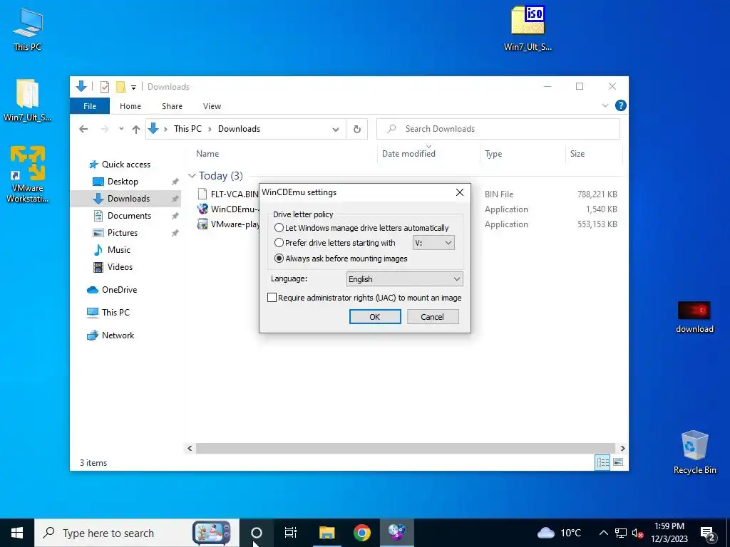
Task: Select the Win7_Ult_S folder desktop icon
Action: coord(28,100)
